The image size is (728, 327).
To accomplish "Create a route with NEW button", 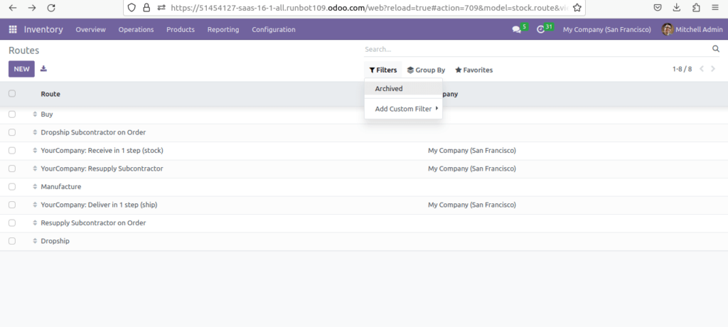I will 21,69.
